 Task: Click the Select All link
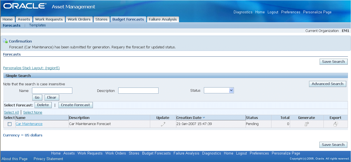coord(11,113)
